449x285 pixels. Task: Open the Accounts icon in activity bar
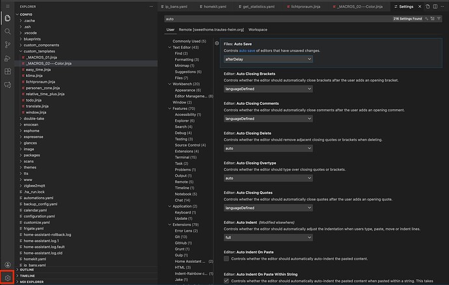(x=7, y=265)
